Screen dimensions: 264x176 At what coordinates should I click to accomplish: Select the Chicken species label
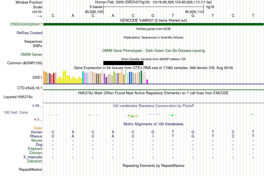pos(36,153)
